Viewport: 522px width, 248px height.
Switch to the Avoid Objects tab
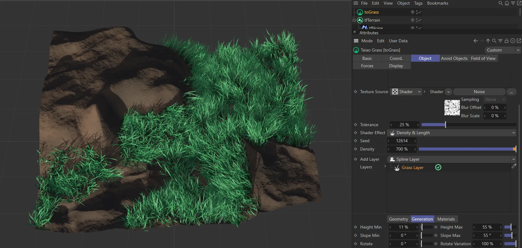pos(454,59)
